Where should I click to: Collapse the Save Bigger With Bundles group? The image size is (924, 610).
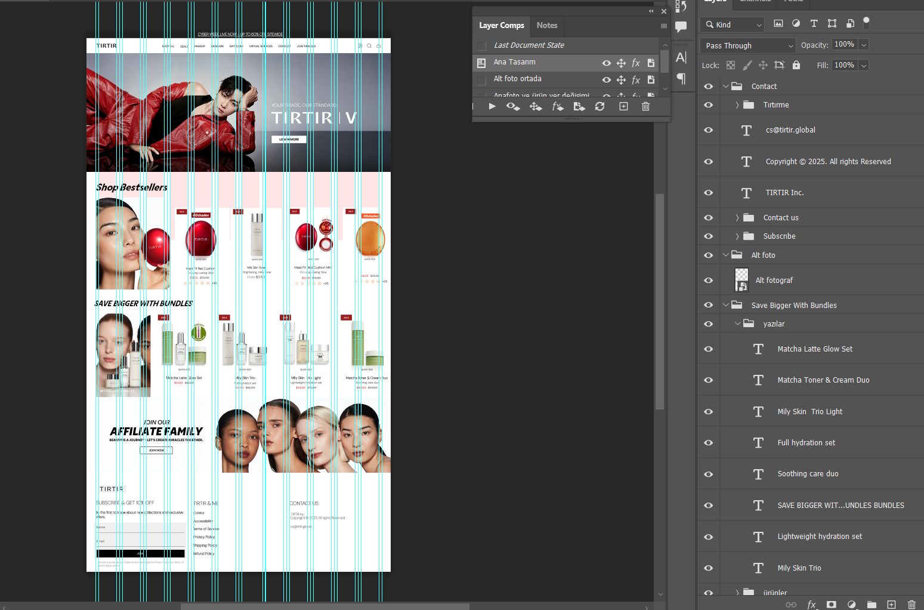(x=725, y=305)
